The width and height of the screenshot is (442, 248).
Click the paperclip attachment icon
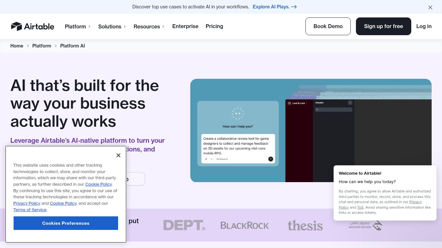(x=206, y=159)
